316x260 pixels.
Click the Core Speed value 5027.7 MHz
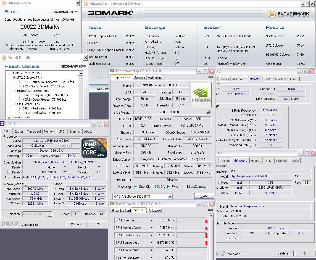tap(35, 189)
